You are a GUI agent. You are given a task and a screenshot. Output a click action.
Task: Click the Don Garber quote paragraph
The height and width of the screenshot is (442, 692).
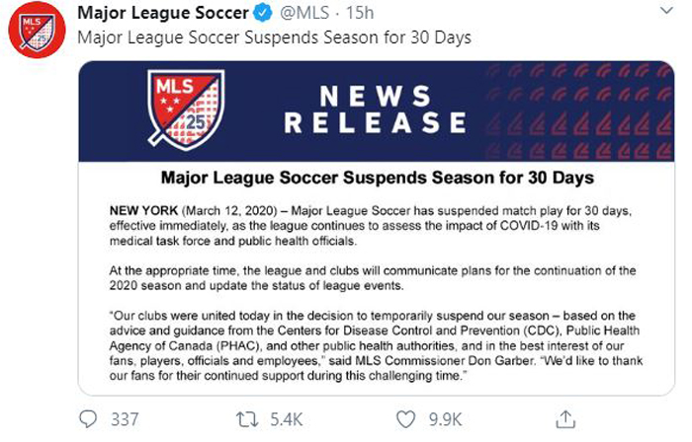tap(376, 345)
